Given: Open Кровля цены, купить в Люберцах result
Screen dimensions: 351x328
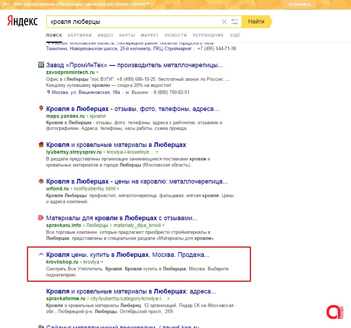Looking at the screenshot, I should coord(128,255).
